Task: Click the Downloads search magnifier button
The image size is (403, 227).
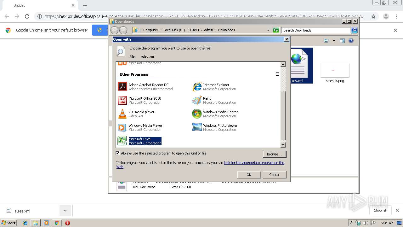Action: [354, 30]
